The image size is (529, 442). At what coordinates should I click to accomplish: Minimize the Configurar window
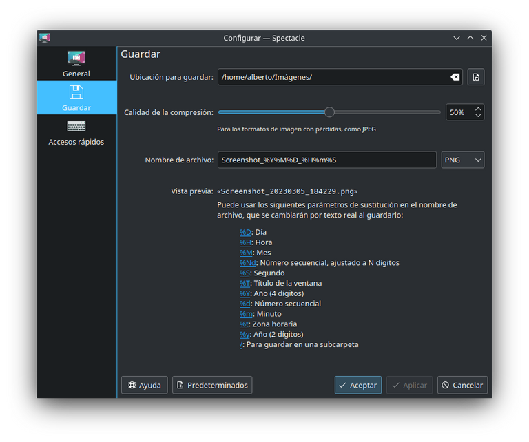coord(457,38)
